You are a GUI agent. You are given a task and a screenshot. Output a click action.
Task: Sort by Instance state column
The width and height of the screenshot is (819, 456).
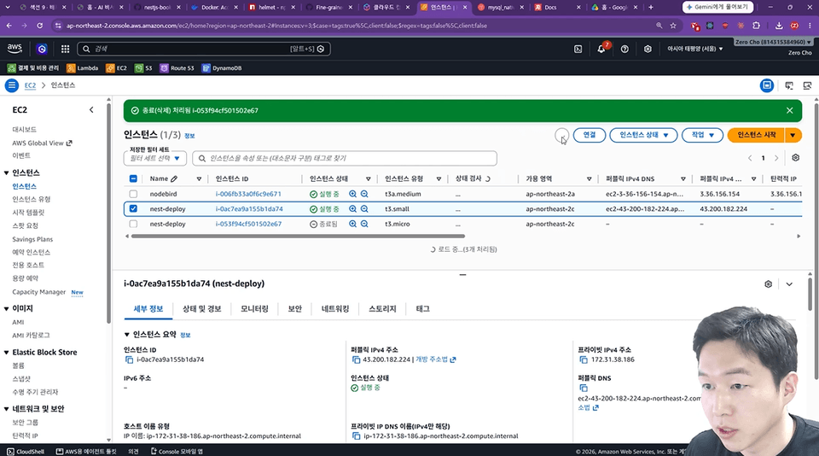click(x=368, y=178)
